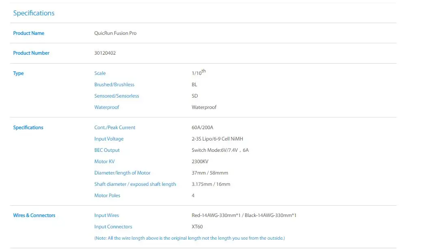The height and width of the screenshot is (249, 431).
Task: Select the Motor KV label
Action: point(104,162)
